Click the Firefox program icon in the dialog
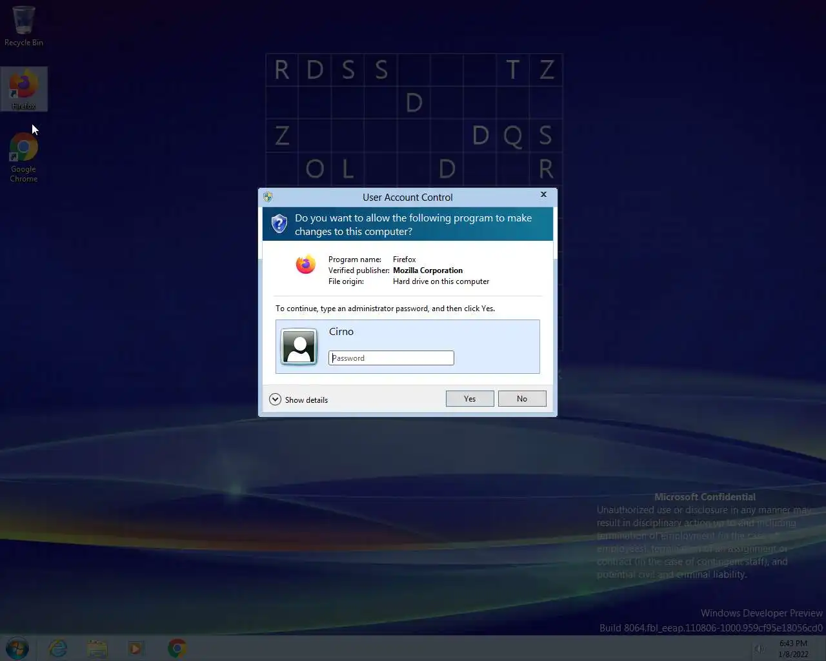Image resolution: width=826 pixels, height=661 pixels. pyautogui.click(x=306, y=264)
